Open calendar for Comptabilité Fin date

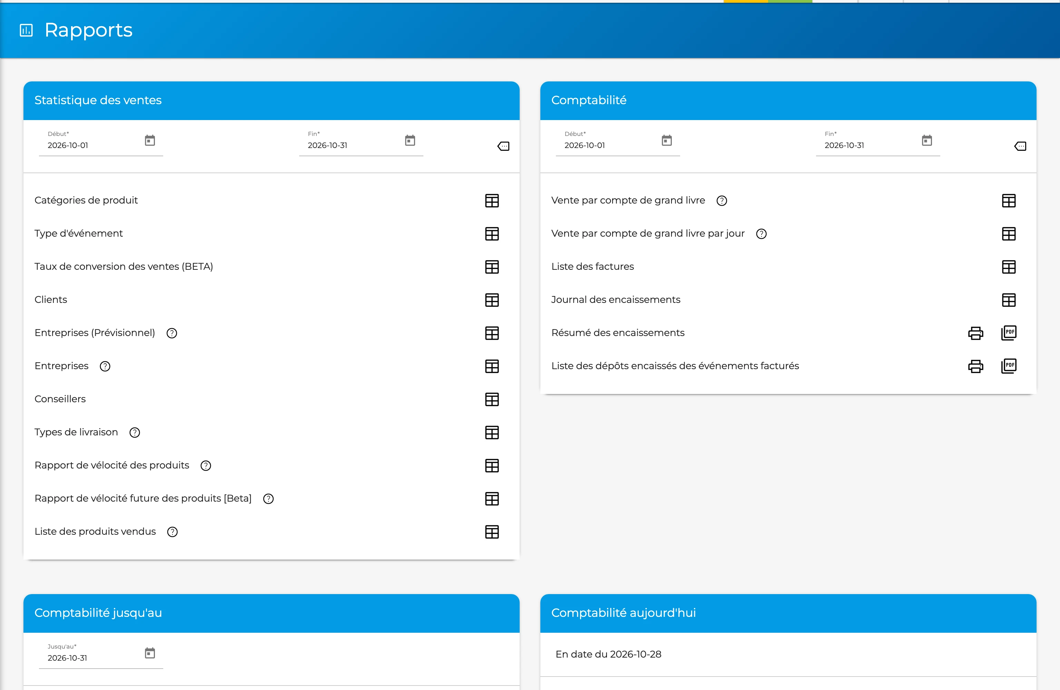coord(927,140)
